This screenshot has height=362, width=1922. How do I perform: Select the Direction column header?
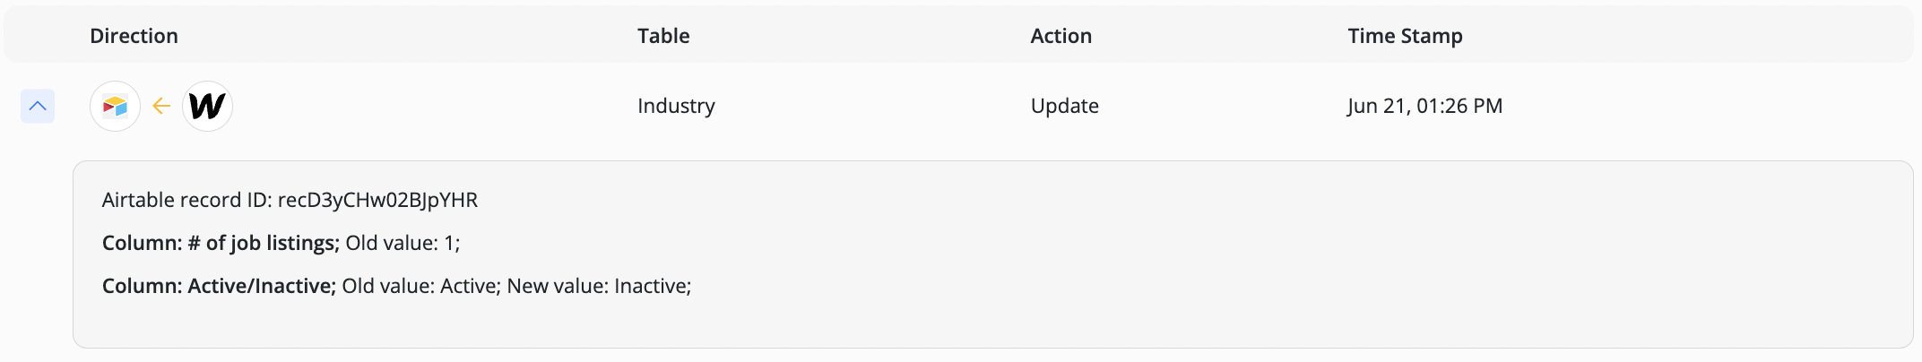point(134,36)
